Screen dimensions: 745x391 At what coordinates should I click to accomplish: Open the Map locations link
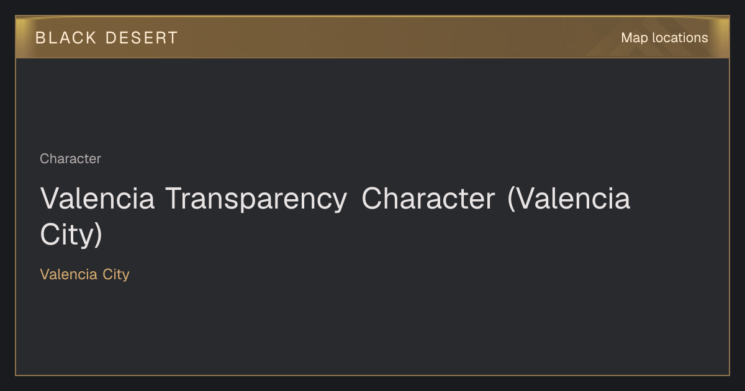coord(664,38)
